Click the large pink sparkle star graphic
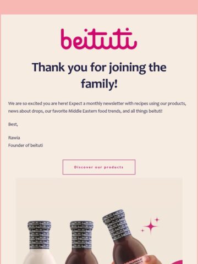 click(x=151, y=227)
